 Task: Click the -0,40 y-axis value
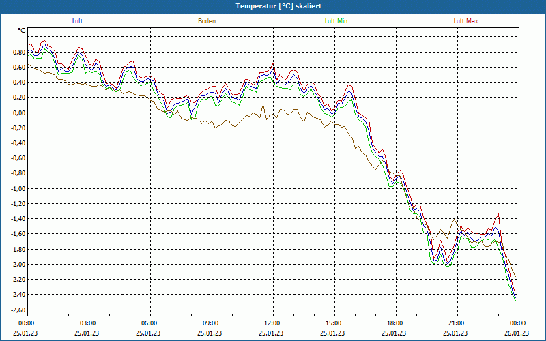19,143
